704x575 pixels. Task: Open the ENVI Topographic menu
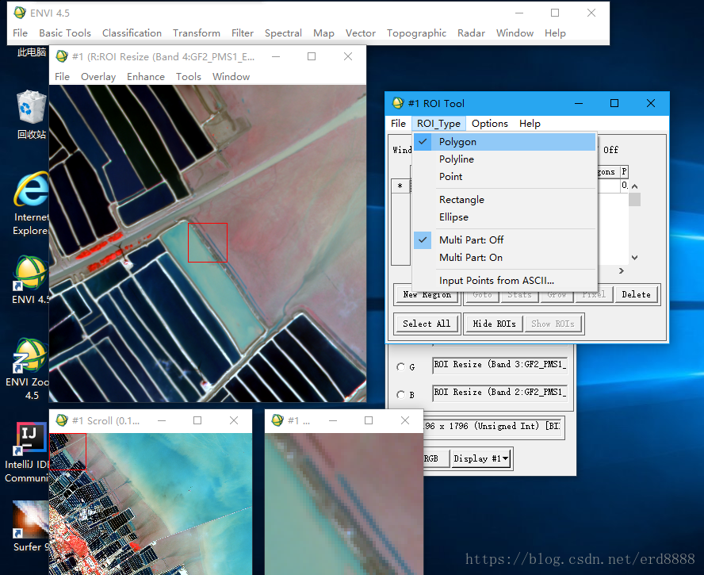[x=417, y=33]
